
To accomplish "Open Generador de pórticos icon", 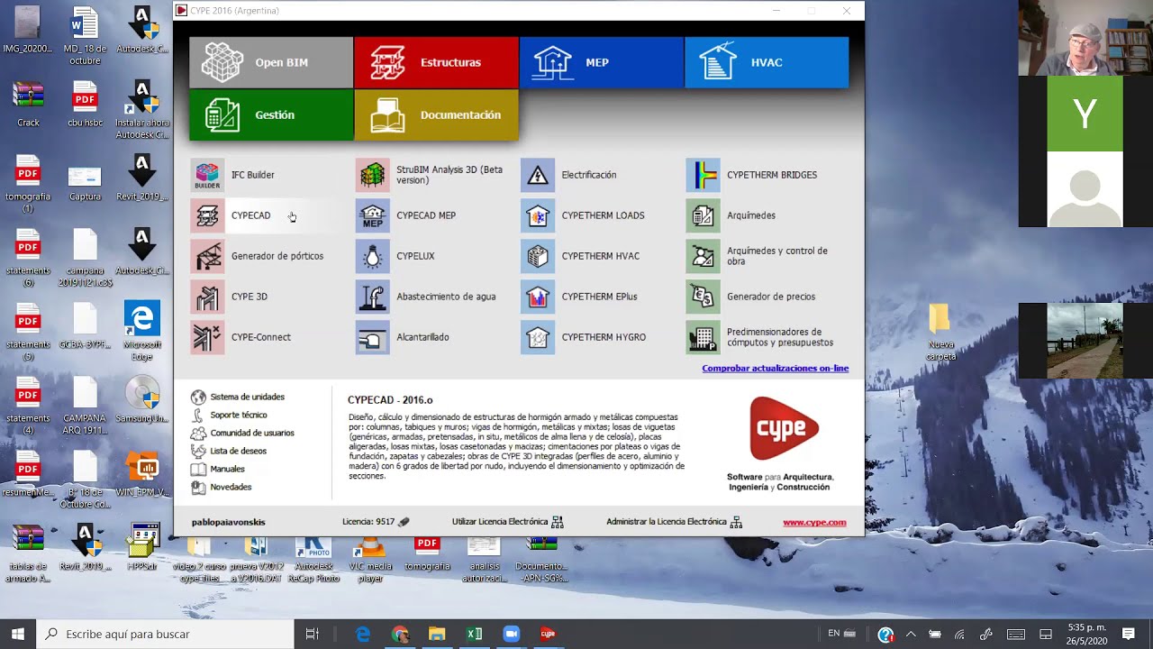I will (x=207, y=256).
